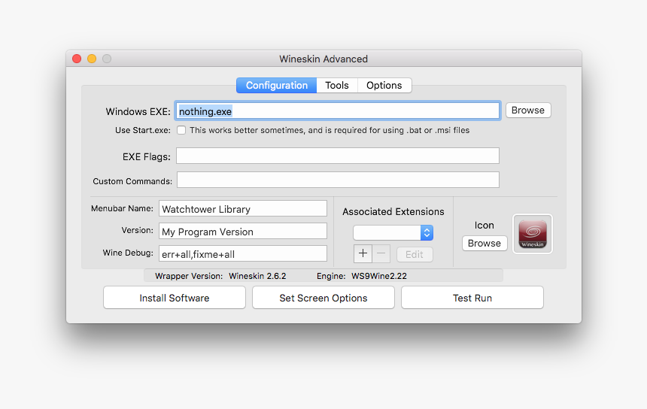The height and width of the screenshot is (409, 647).
Task: Click into the Custom Commands field
Action: (338, 180)
